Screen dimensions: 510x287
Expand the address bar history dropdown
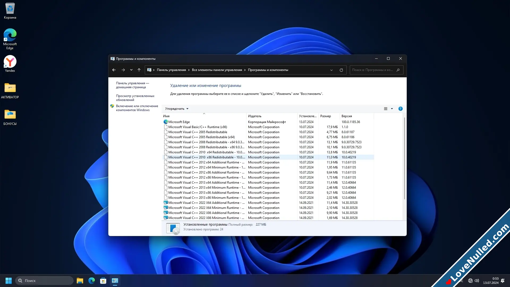tap(331, 70)
